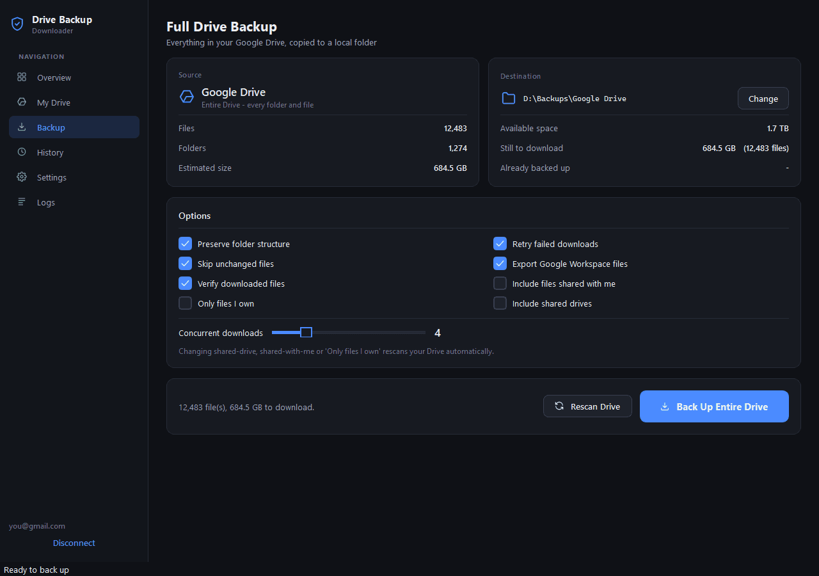Enable Include files shared with me
The width and height of the screenshot is (819, 576).
click(500, 284)
